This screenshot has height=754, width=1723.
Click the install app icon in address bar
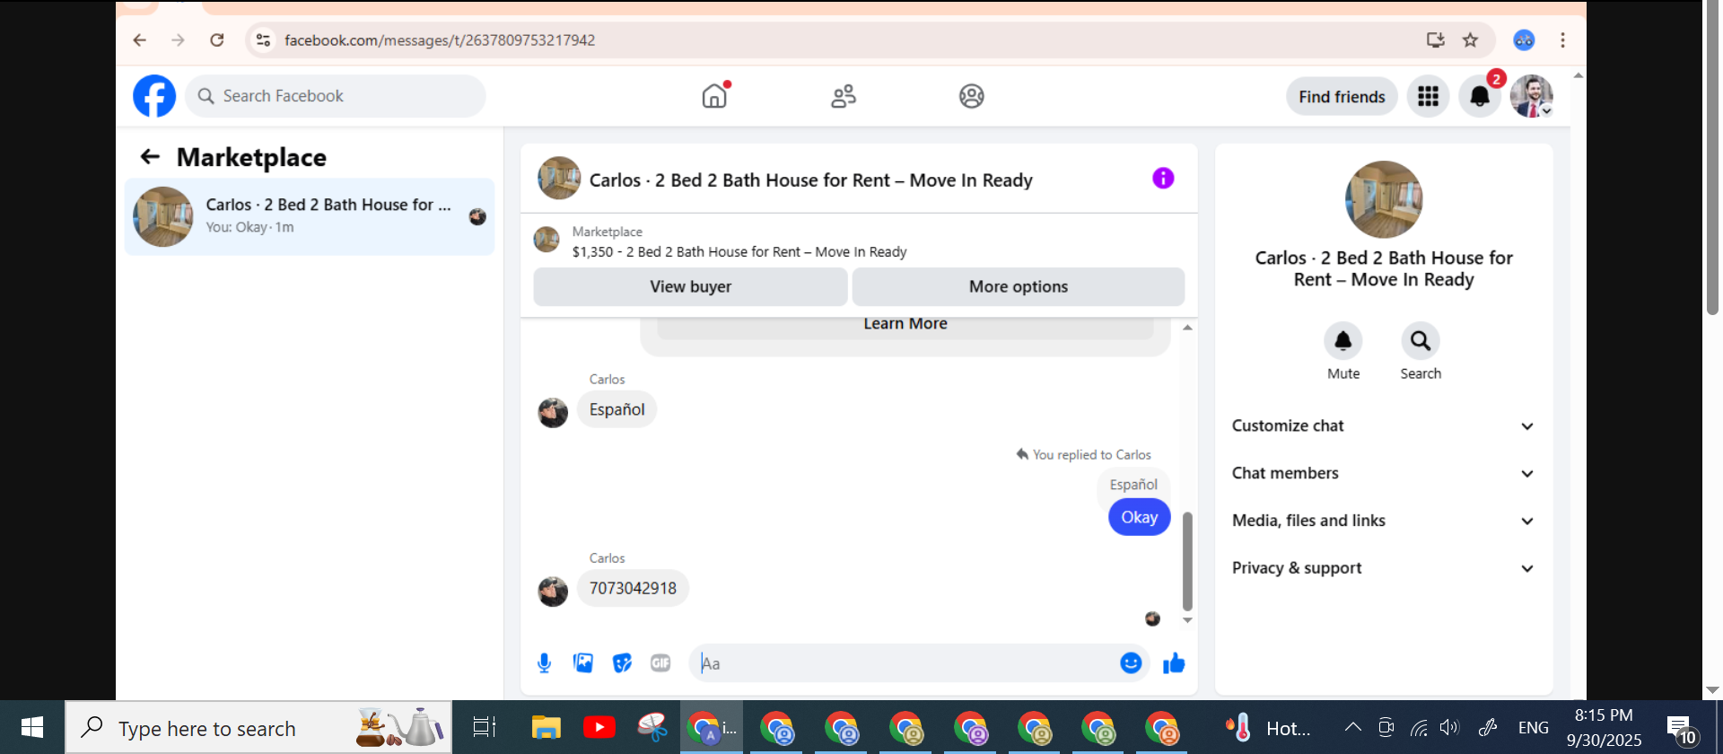tap(1435, 40)
